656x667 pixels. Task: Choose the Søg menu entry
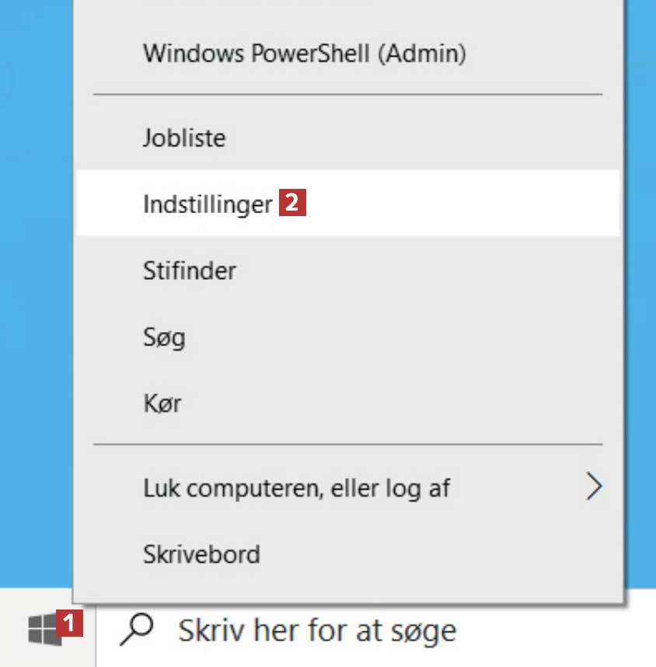(164, 338)
